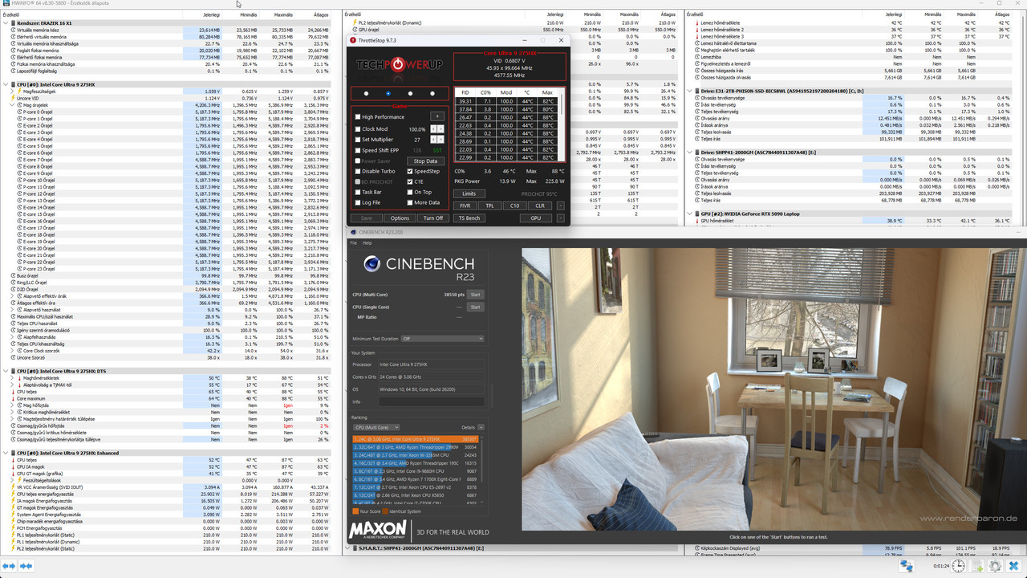Select the second ThrottleStop profile radio button

pyautogui.click(x=388, y=93)
